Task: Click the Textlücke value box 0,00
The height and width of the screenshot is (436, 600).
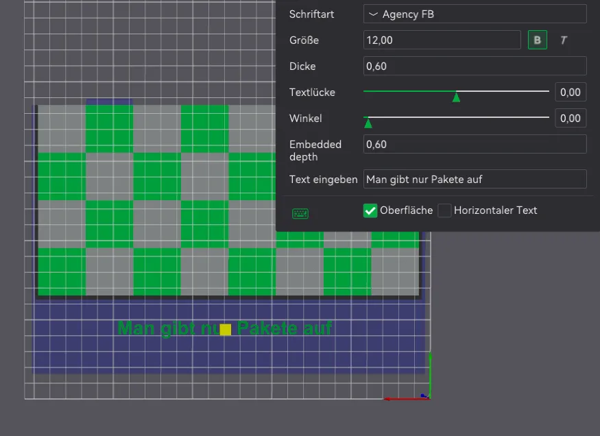Action: point(571,92)
